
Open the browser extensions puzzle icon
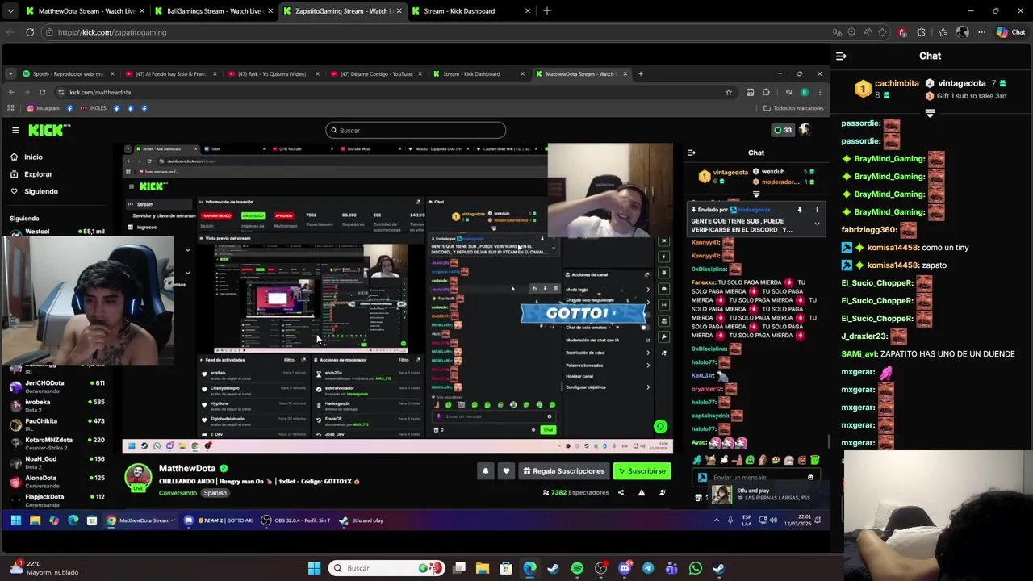pyautogui.click(x=922, y=32)
